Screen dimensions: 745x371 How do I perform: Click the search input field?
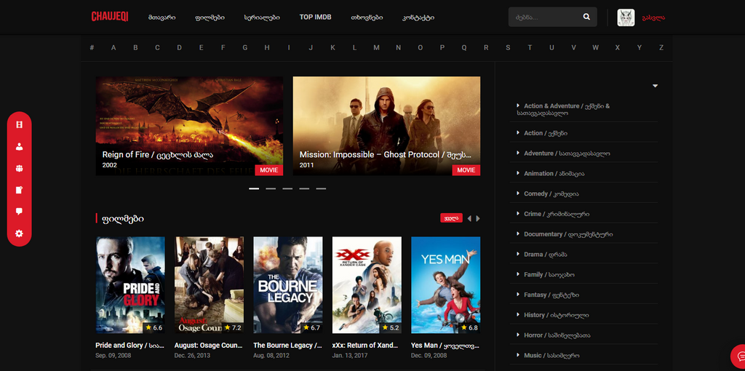coord(544,17)
